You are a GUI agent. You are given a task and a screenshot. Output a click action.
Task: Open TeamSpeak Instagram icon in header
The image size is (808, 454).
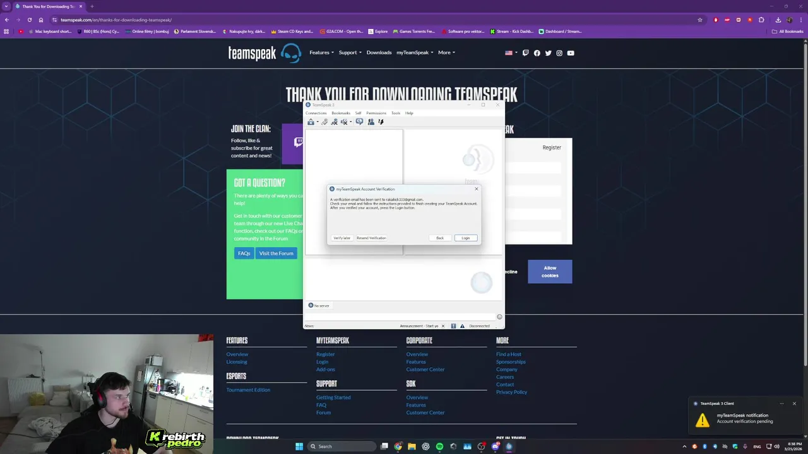[559, 53]
